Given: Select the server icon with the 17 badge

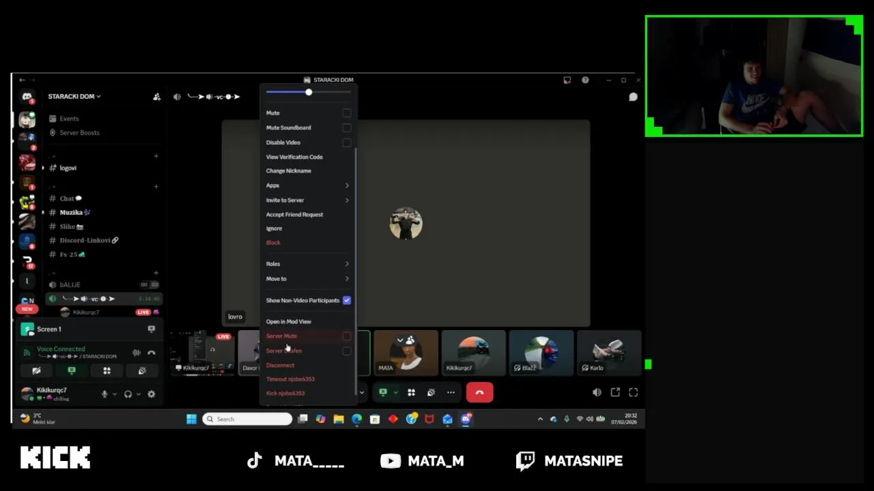Looking at the screenshot, I should (27, 262).
